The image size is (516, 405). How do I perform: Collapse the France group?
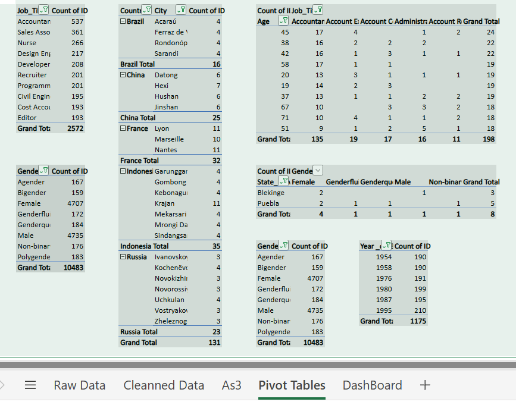(x=123, y=128)
